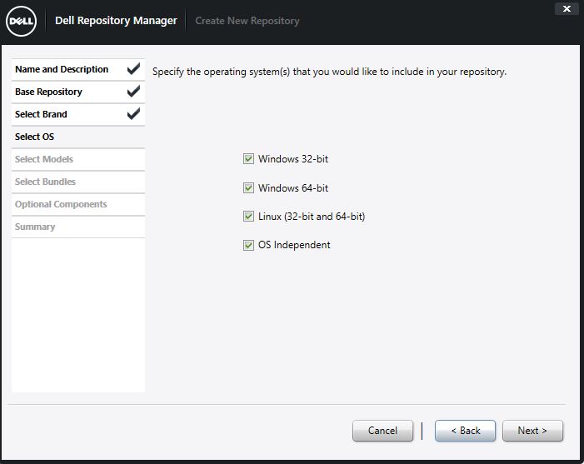Viewport: 584px width, 464px height.
Task: Uncheck the OS Independent checkbox
Action: (248, 245)
